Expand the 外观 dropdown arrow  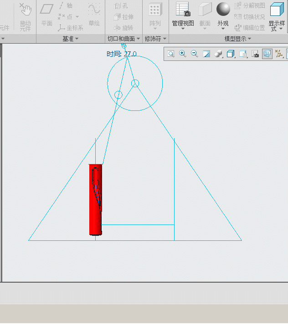pyautogui.click(x=223, y=29)
